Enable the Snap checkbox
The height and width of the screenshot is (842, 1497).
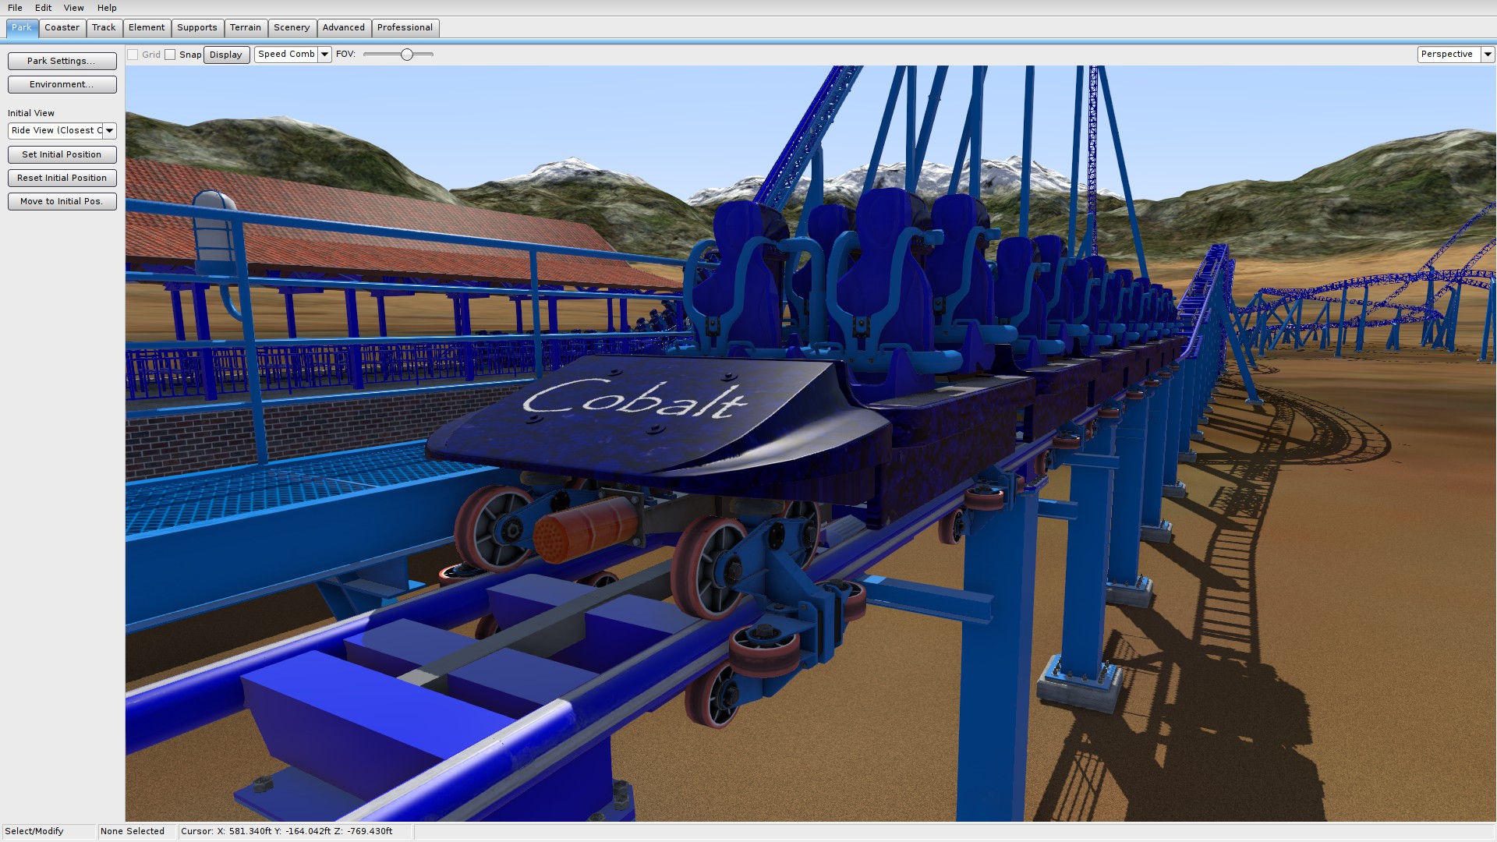tap(170, 55)
